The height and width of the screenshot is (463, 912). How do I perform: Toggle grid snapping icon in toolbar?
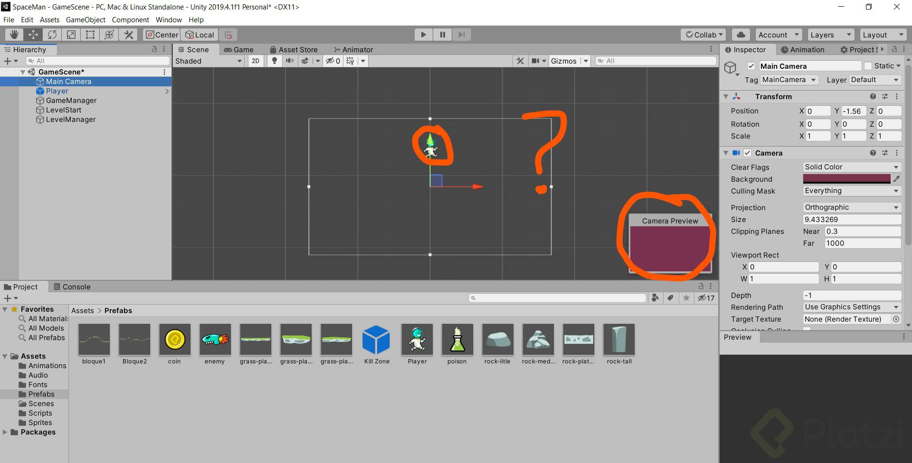(228, 35)
